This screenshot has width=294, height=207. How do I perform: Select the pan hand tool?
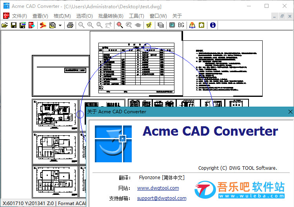pyautogui.click(x=108, y=25)
